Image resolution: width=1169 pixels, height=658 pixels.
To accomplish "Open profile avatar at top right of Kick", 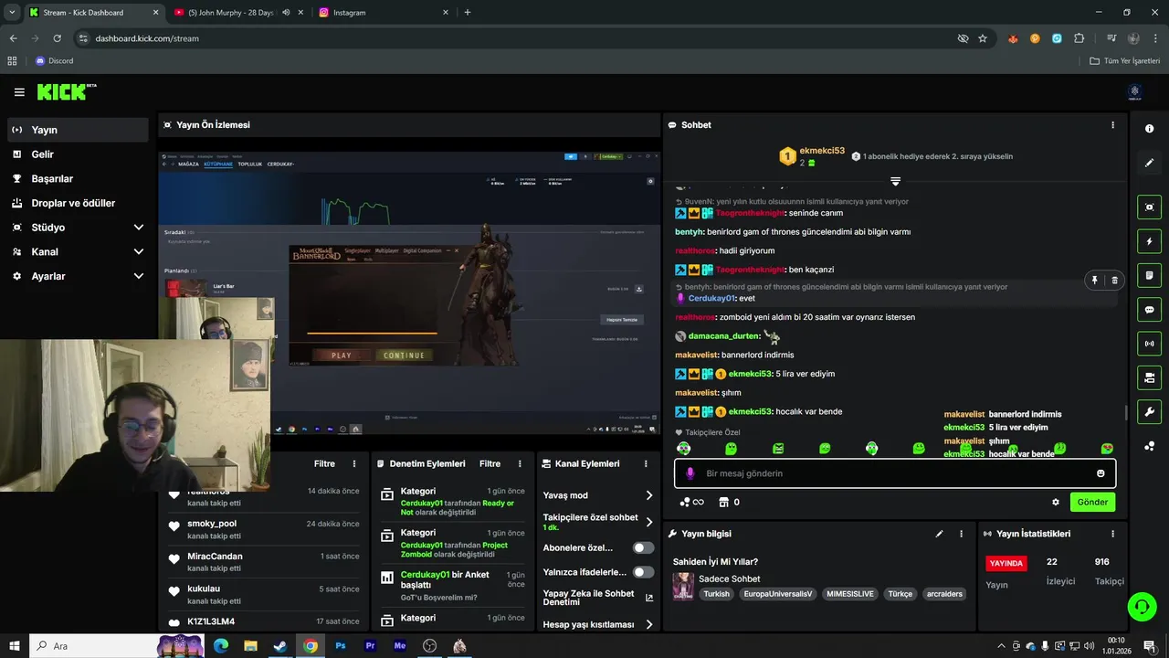I will point(1135,91).
